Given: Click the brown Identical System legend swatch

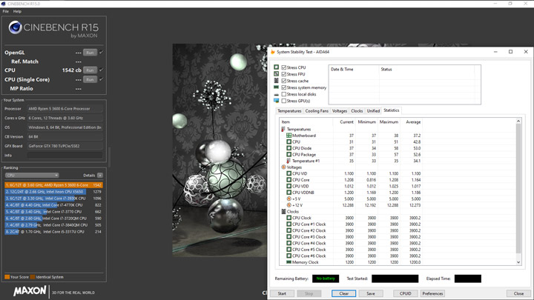Looking at the screenshot, I should [x=33, y=277].
